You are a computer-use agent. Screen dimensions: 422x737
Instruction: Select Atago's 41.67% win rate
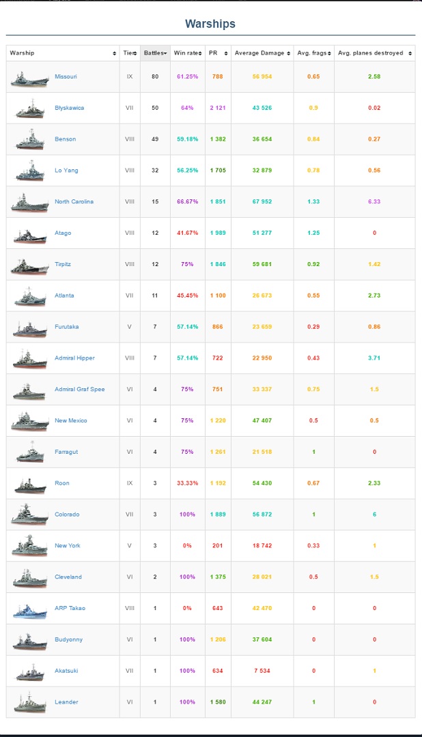pos(187,233)
